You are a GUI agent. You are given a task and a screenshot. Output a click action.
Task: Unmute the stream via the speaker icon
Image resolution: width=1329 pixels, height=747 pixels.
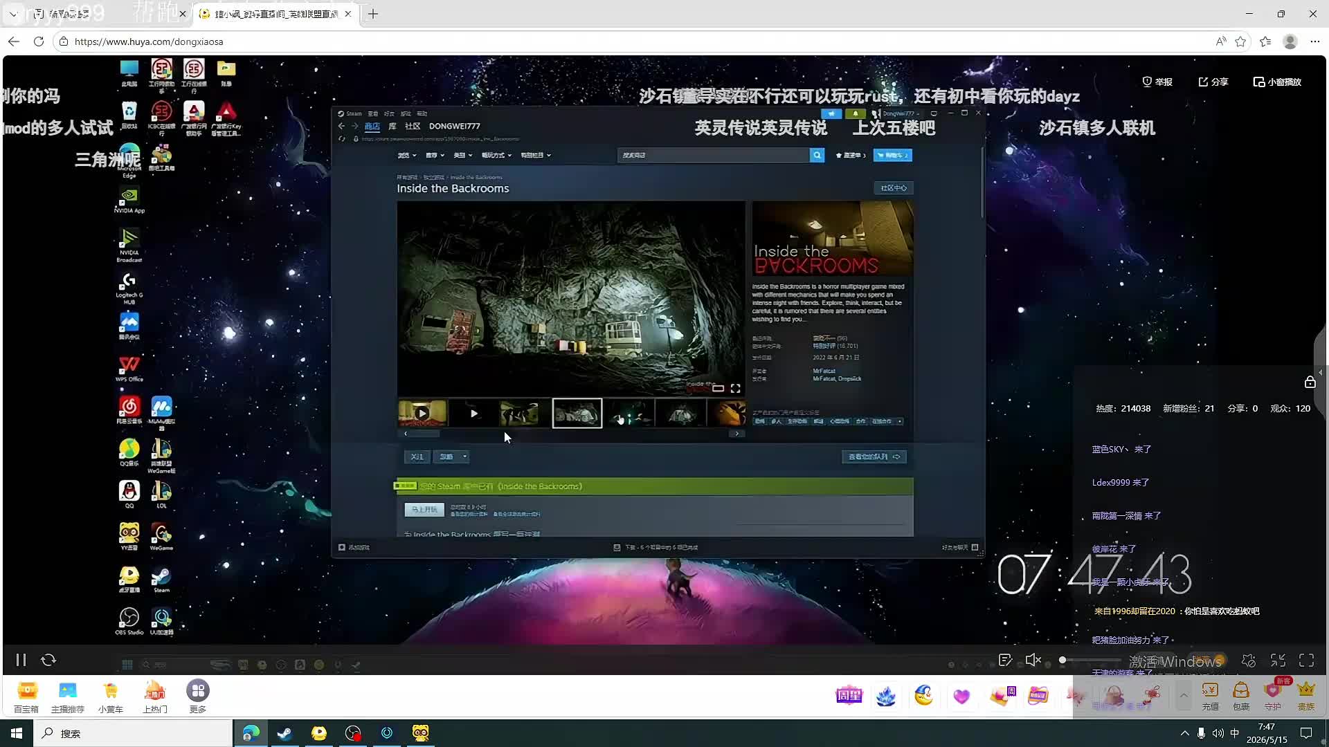point(1033,660)
